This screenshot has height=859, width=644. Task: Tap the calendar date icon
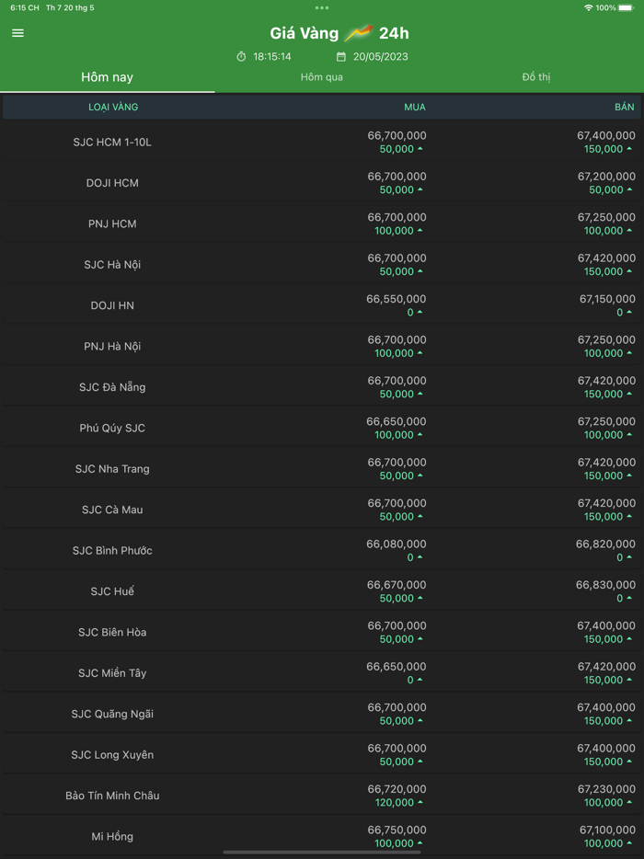click(341, 56)
